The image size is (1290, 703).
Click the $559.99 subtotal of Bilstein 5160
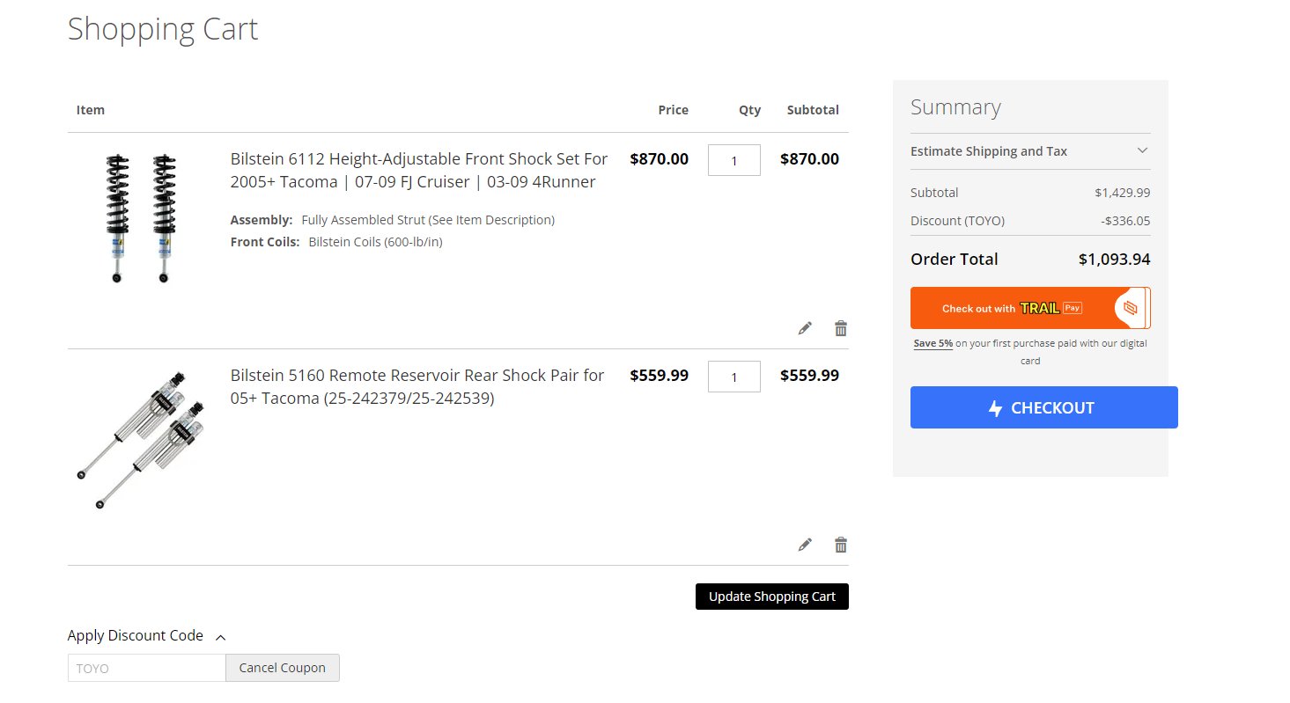point(809,376)
